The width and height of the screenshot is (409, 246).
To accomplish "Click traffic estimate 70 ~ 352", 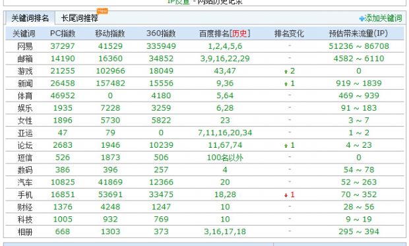I will (x=359, y=195).
